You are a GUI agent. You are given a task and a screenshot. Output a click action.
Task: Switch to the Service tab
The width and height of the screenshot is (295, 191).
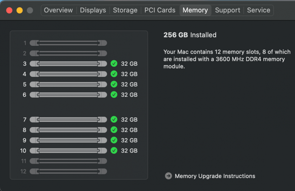[258, 10]
